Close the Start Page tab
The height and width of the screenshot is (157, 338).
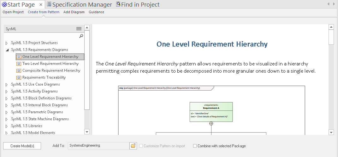[x=41, y=5]
